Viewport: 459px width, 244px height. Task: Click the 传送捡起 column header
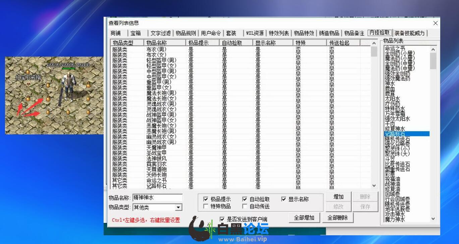point(343,43)
